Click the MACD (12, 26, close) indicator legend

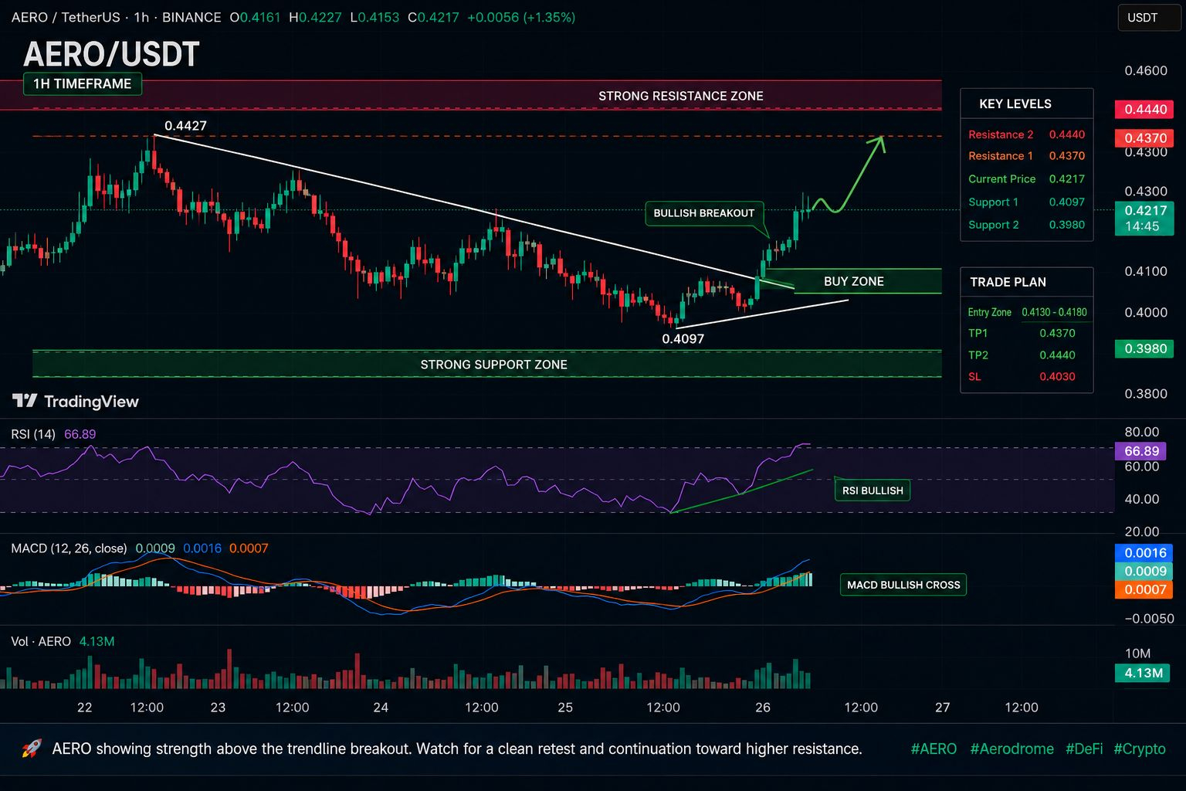pyautogui.click(x=139, y=548)
